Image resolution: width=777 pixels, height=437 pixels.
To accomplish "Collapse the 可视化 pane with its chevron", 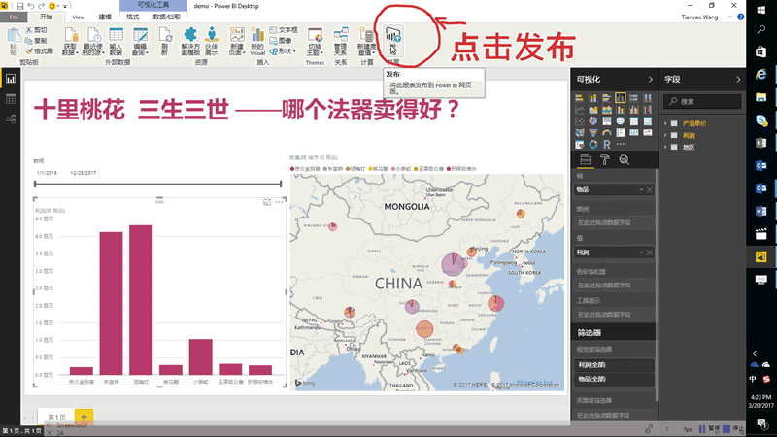I will point(649,79).
